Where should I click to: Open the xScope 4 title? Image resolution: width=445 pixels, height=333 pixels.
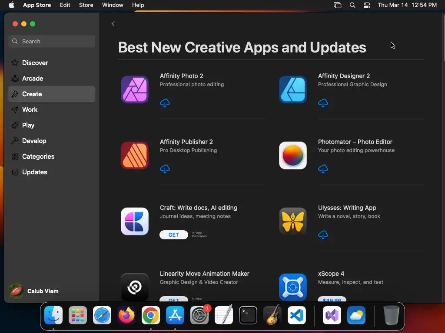331,274
